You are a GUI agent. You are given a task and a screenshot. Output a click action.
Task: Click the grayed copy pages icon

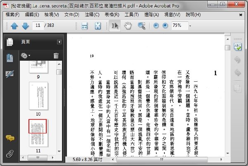pos(238,88)
